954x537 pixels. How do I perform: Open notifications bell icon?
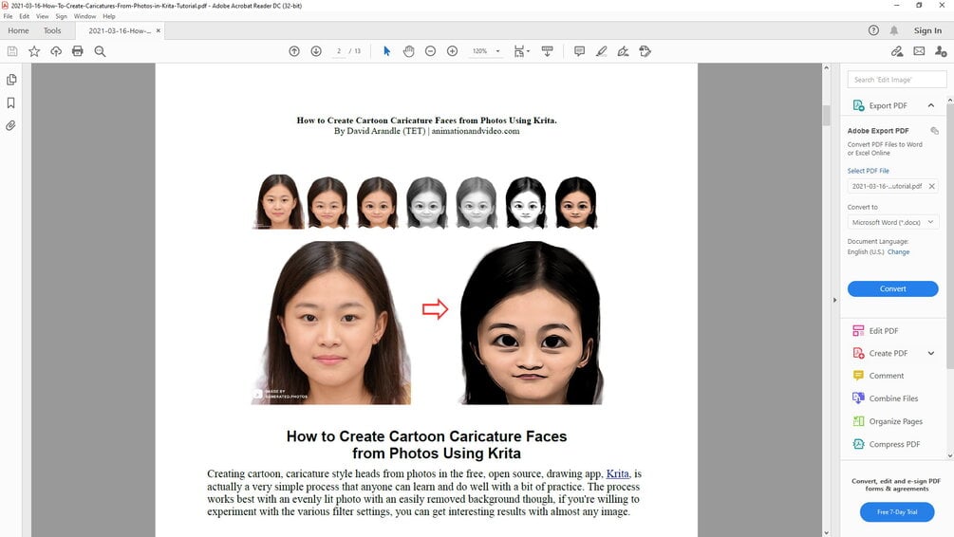point(894,30)
